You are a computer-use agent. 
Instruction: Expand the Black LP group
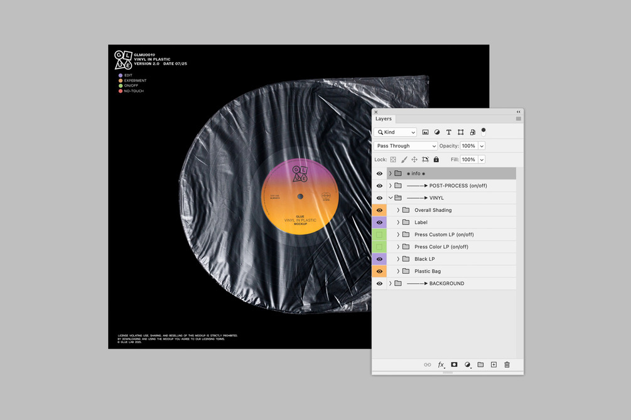398,259
